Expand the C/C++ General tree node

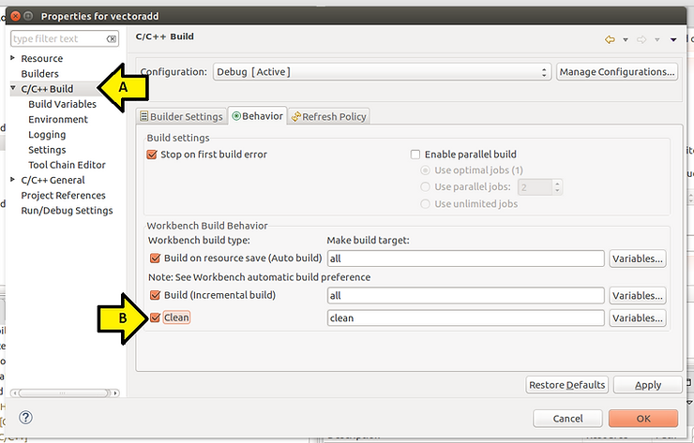tap(13, 180)
